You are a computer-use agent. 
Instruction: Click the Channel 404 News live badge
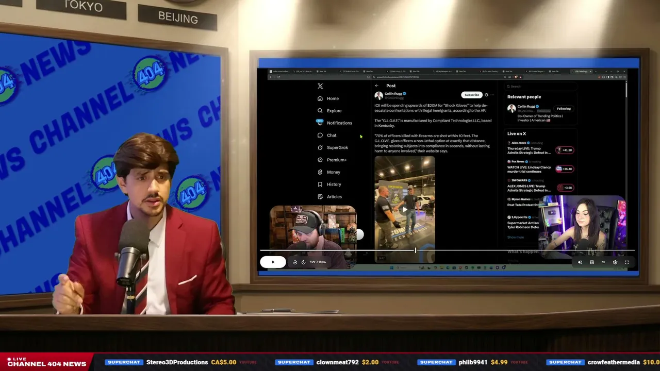click(46, 362)
